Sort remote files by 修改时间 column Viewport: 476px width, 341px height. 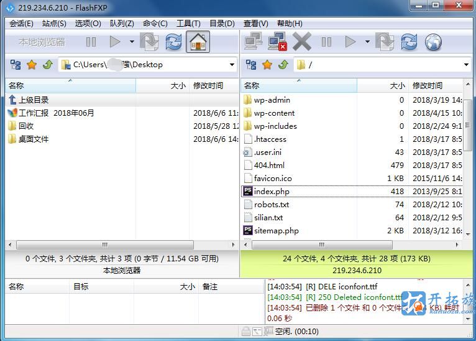coord(436,86)
